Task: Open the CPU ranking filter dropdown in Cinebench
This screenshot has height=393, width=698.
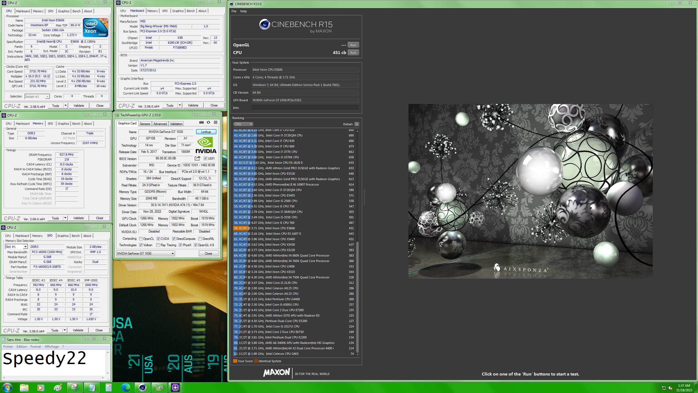Action: 243,124
